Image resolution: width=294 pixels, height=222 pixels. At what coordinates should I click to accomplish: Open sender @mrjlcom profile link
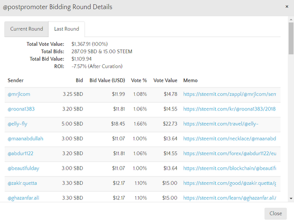(19, 94)
